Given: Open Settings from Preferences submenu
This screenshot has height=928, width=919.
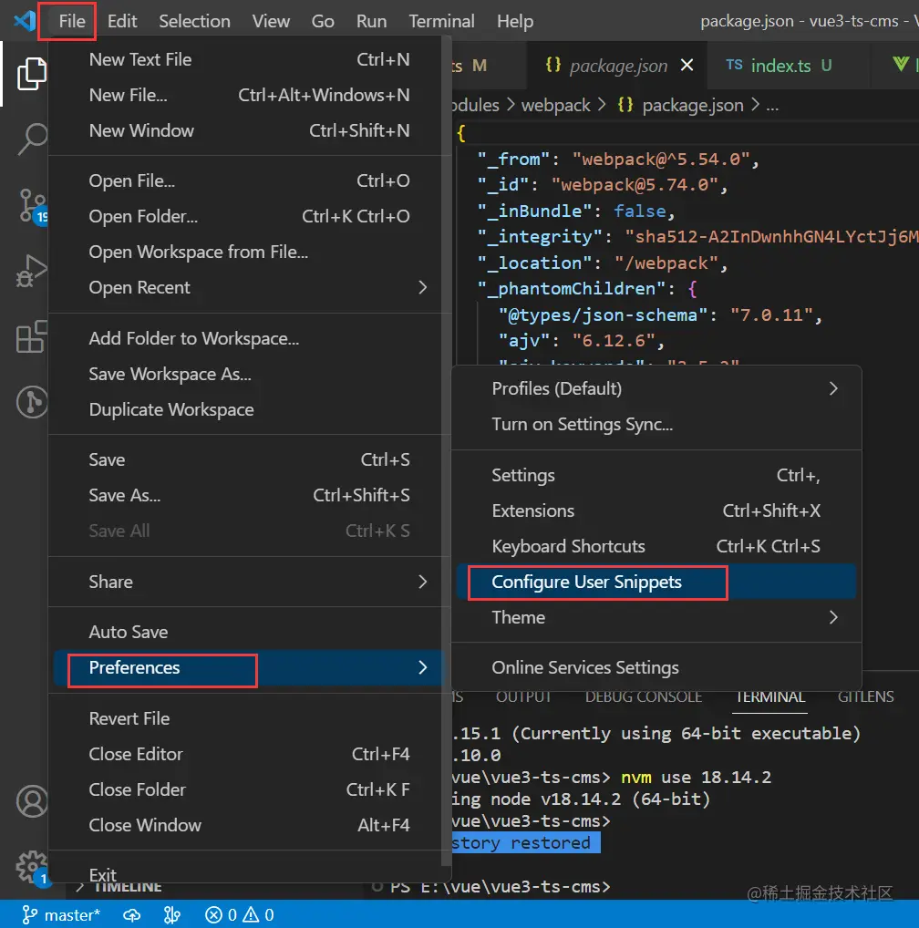Looking at the screenshot, I should (656, 475).
